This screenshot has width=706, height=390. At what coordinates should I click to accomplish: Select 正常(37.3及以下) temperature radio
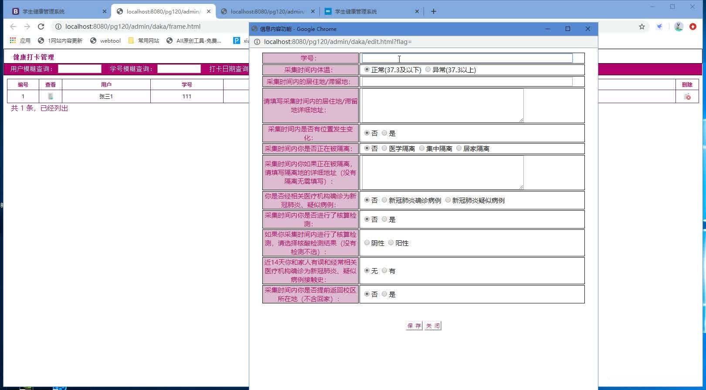pyautogui.click(x=367, y=69)
